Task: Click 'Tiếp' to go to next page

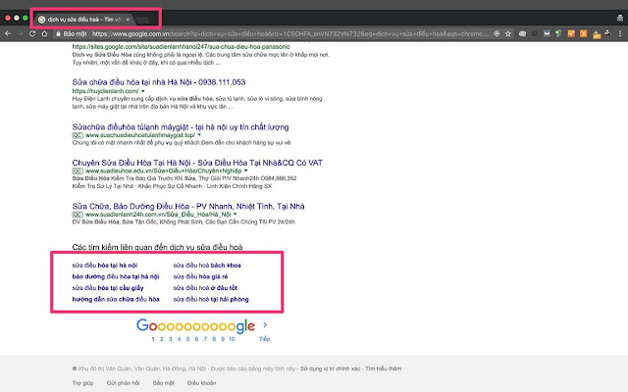Action: click(x=264, y=339)
